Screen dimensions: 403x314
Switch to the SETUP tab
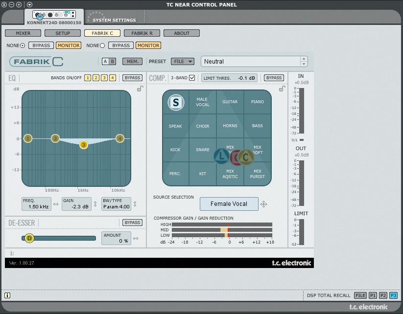point(63,33)
